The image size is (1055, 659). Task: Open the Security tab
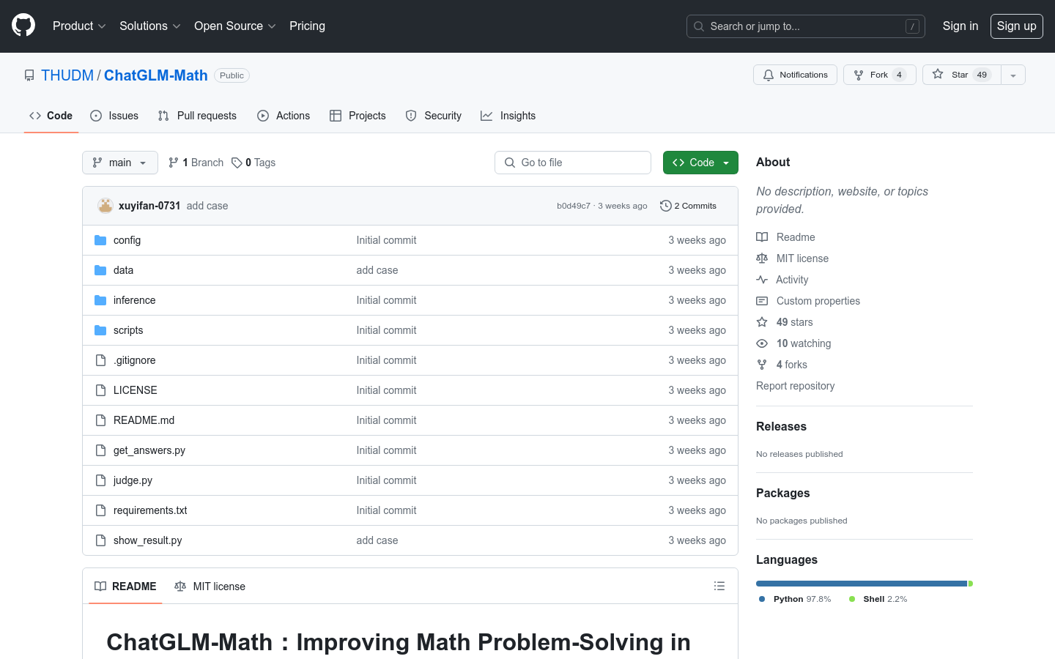click(434, 116)
